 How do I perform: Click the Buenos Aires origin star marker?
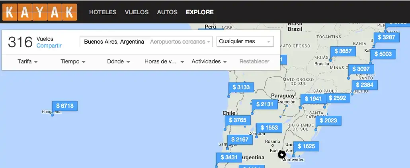(x=282, y=154)
